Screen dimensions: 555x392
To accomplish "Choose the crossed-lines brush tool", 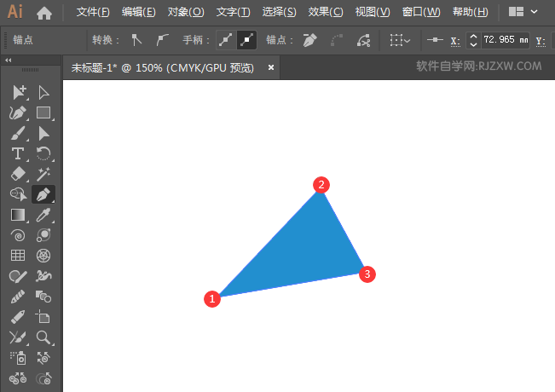I will [x=18, y=337].
